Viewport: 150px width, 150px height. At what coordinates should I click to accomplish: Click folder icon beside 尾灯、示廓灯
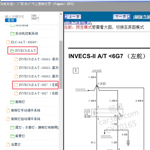coord(12,128)
